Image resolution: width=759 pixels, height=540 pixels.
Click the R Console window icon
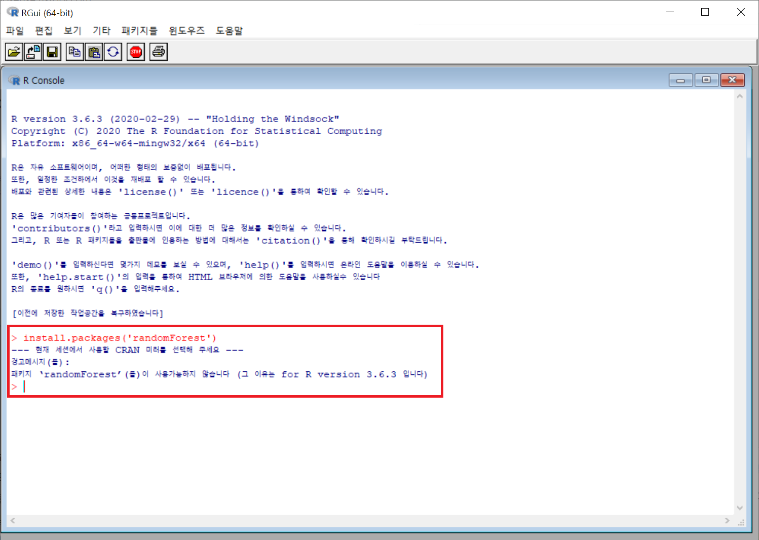tap(14, 81)
